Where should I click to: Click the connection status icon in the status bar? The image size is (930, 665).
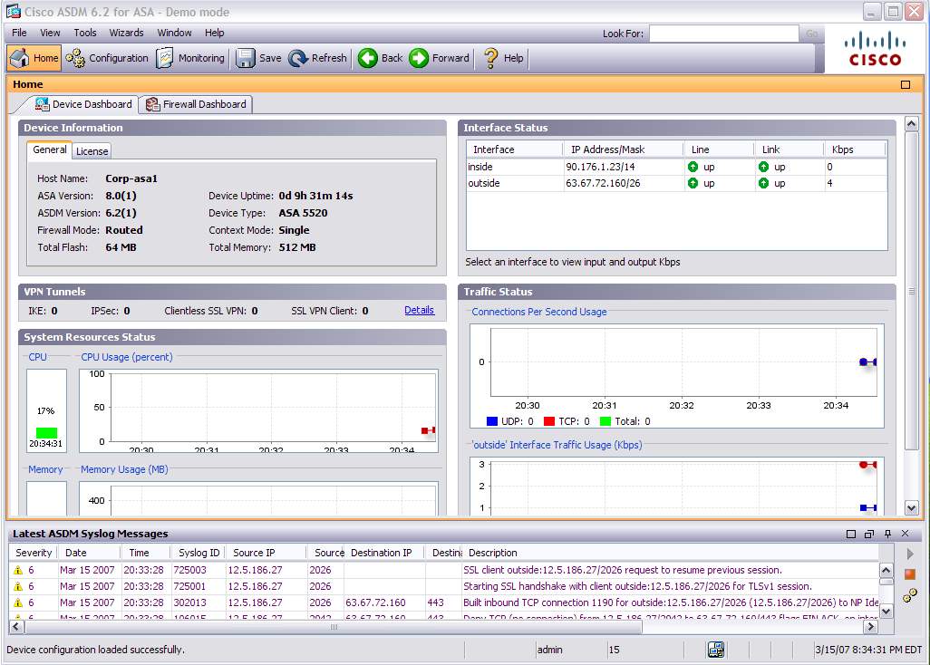pos(716,650)
